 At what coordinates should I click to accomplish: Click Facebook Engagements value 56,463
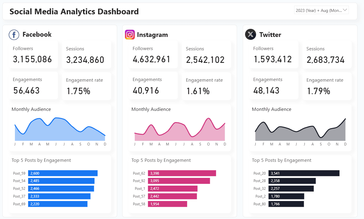[x=26, y=91]
